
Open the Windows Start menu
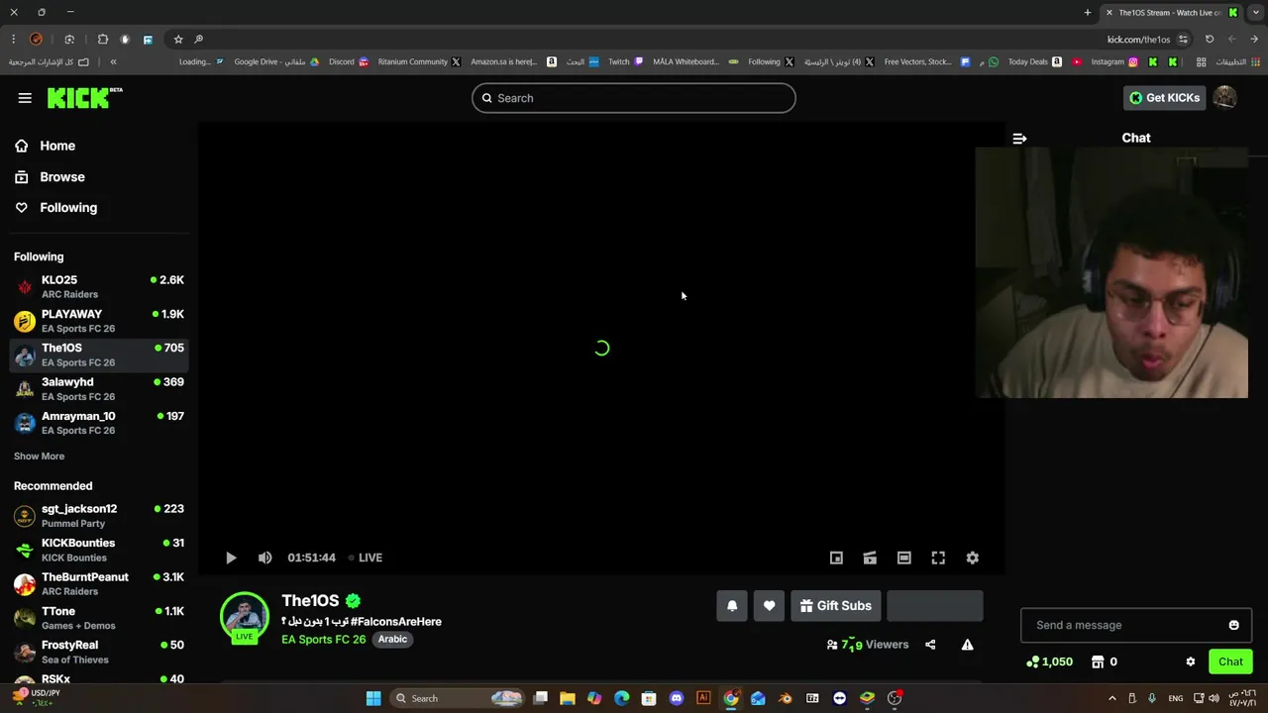373,698
